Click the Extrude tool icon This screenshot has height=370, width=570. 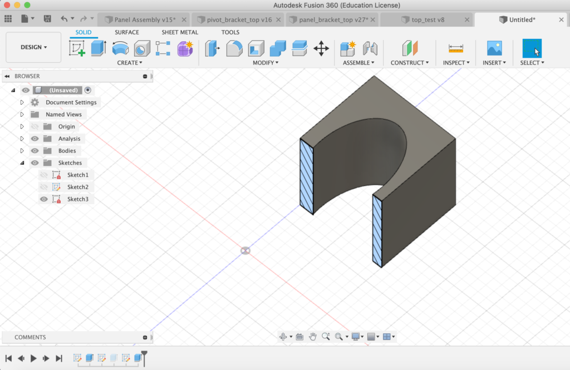point(99,48)
